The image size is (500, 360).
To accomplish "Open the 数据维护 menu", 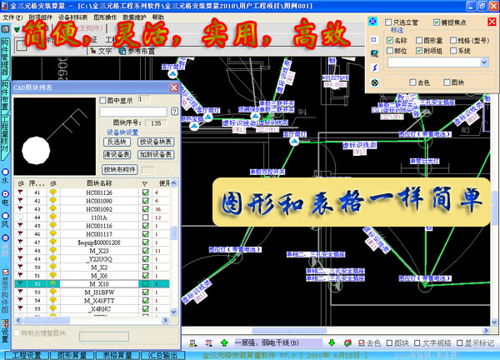I will click(133, 17).
